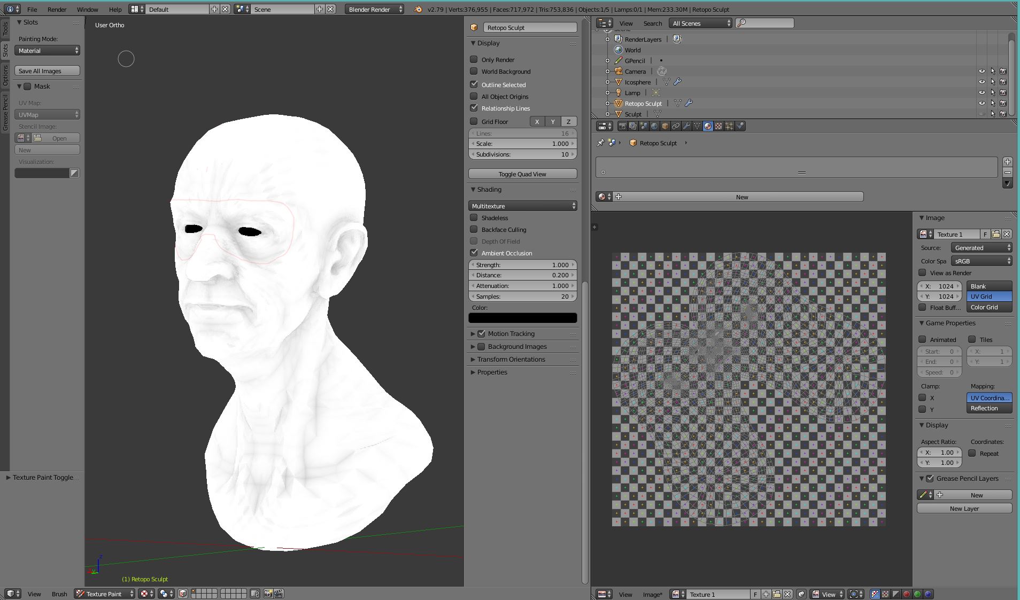Enable the Only Render checkbox
Viewport: 1020px width, 600px height.
tap(474, 59)
